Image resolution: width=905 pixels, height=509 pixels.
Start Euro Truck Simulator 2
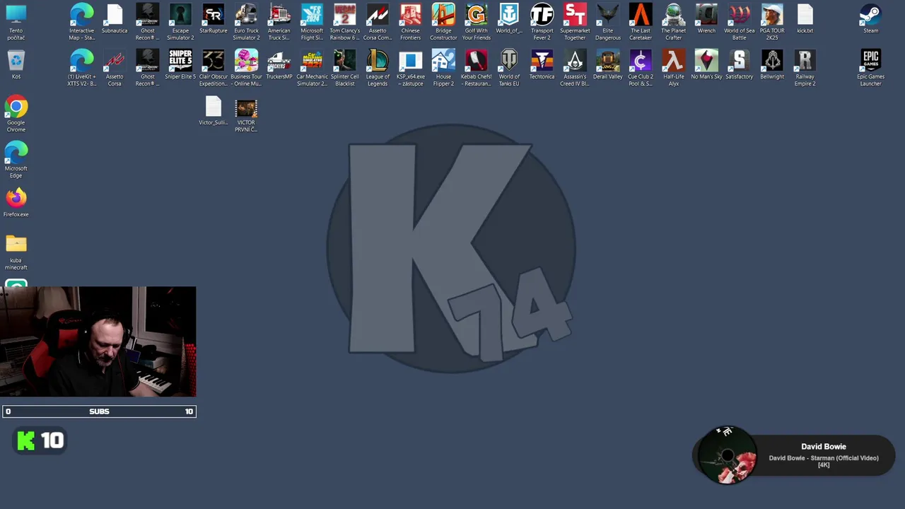pyautogui.click(x=246, y=22)
